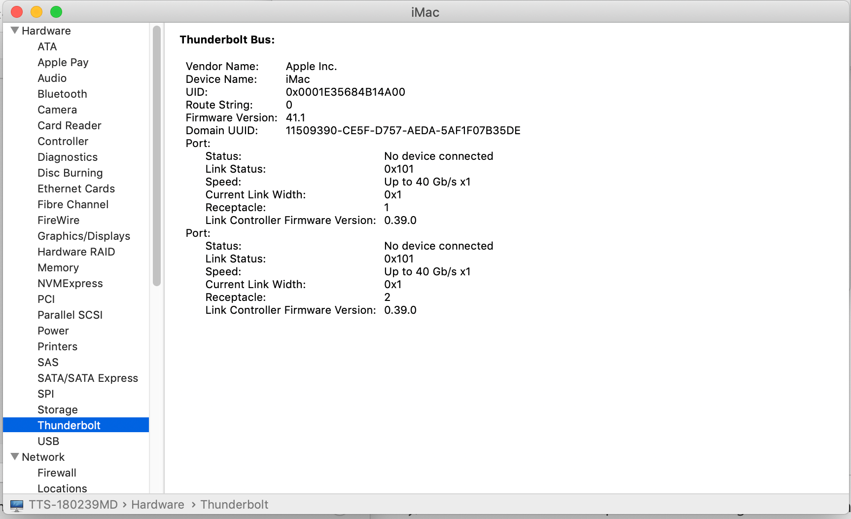Select Ethernet Cards under Hardware

[x=76, y=188]
